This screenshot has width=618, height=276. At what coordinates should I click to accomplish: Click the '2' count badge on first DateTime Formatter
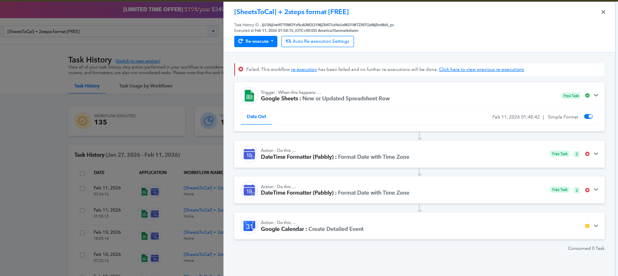pos(576,154)
